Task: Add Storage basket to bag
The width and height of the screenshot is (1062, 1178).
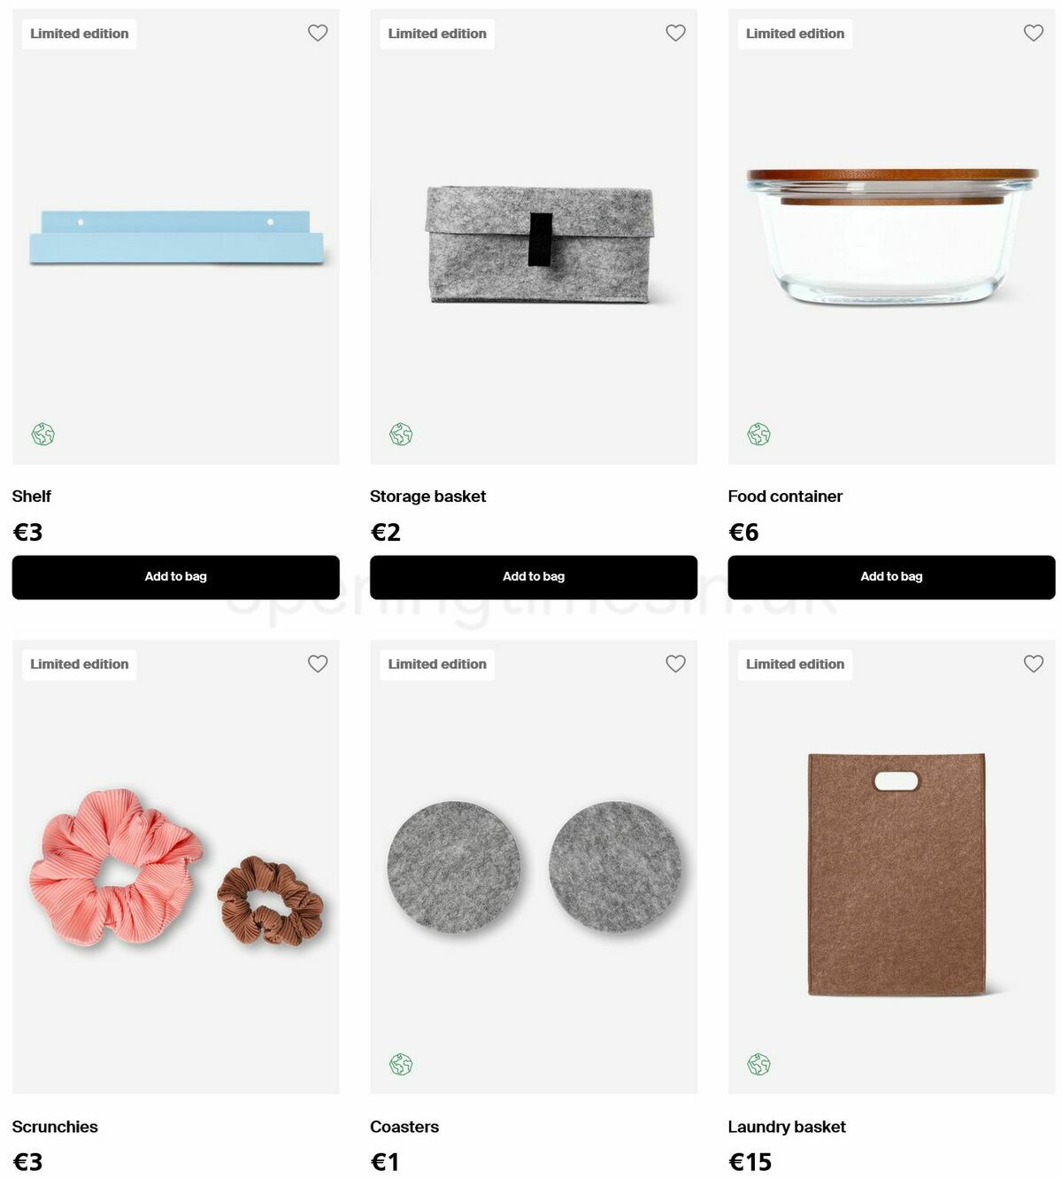Action: [534, 577]
